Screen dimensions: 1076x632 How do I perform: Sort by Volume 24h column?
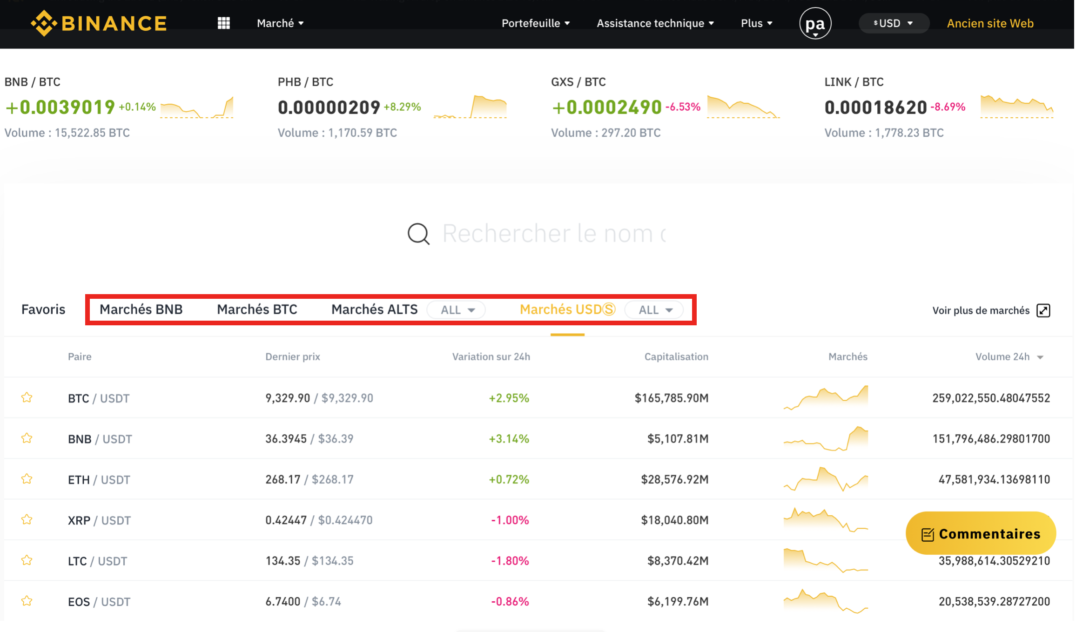click(x=1009, y=357)
